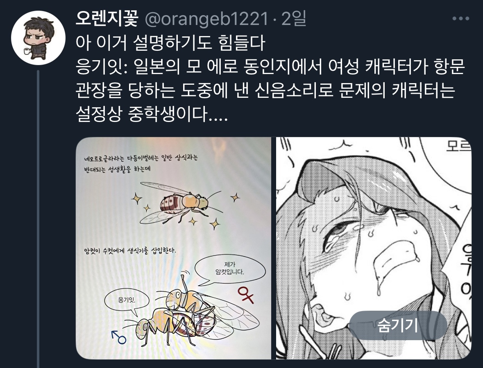This screenshot has width=483, height=368.
Task: Open the 오렌지꽃 display name profile
Action: pyautogui.click(x=107, y=19)
